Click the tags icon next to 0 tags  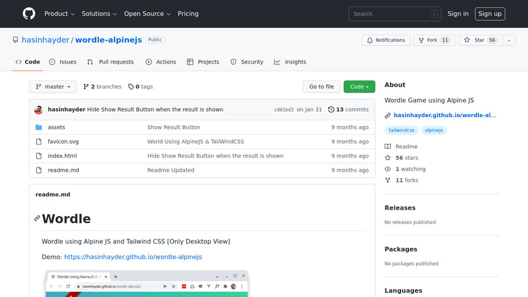tap(131, 87)
